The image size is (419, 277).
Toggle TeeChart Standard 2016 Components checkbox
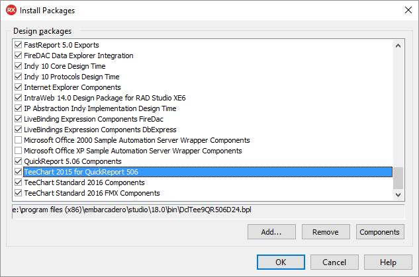tap(18, 182)
